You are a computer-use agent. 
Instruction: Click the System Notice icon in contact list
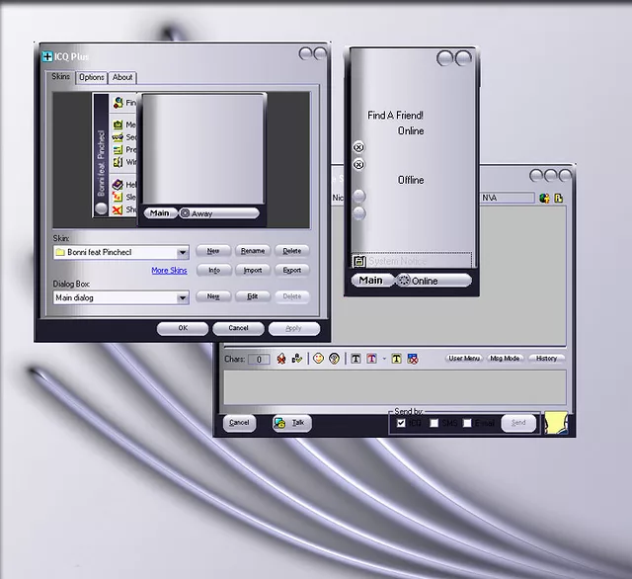tap(360, 262)
